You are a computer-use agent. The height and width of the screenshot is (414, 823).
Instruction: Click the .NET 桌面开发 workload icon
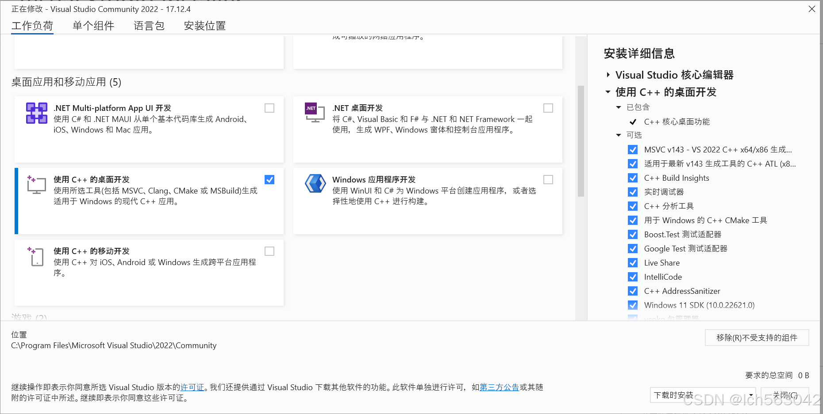pos(315,113)
